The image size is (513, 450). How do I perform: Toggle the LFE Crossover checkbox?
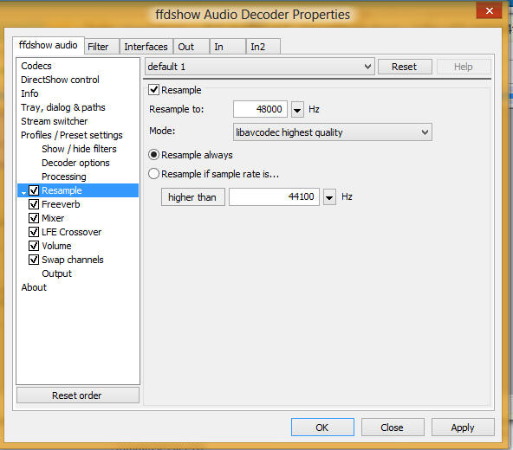click(x=34, y=232)
